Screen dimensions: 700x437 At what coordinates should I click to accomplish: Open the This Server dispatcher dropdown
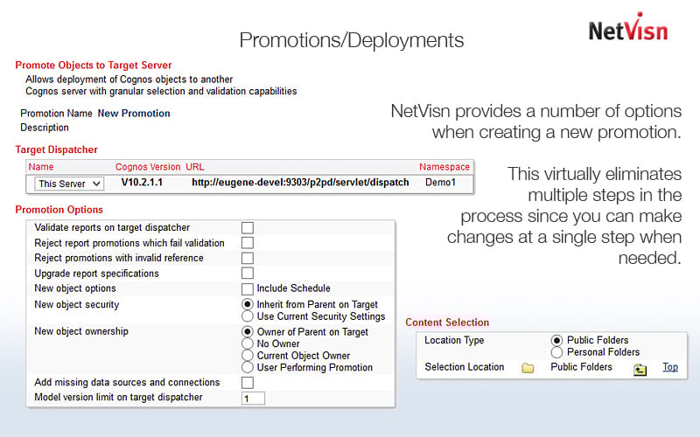click(69, 184)
